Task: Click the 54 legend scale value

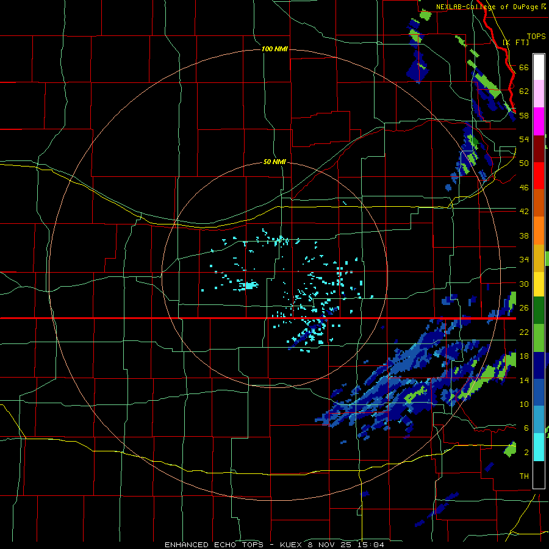Action: (524, 139)
